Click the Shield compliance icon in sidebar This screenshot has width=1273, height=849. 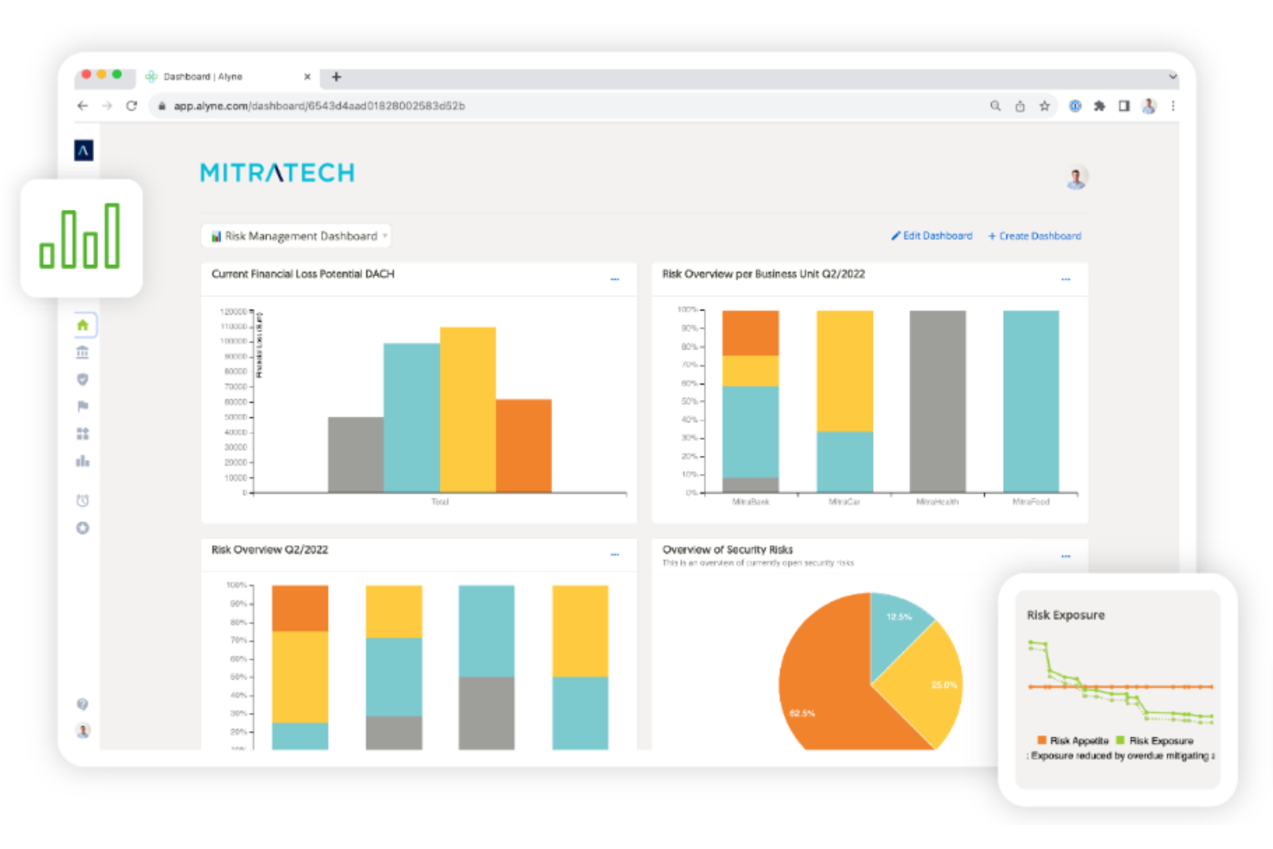click(x=83, y=379)
